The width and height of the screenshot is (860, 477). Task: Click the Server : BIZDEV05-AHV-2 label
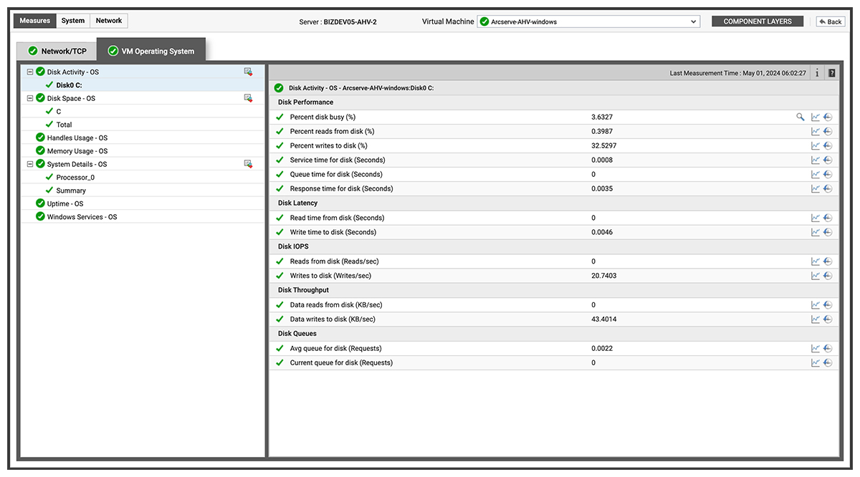pyautogui.click(x=338, y=22)
